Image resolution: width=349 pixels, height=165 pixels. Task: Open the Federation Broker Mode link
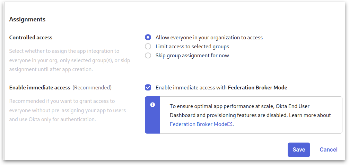pos(198,124)
